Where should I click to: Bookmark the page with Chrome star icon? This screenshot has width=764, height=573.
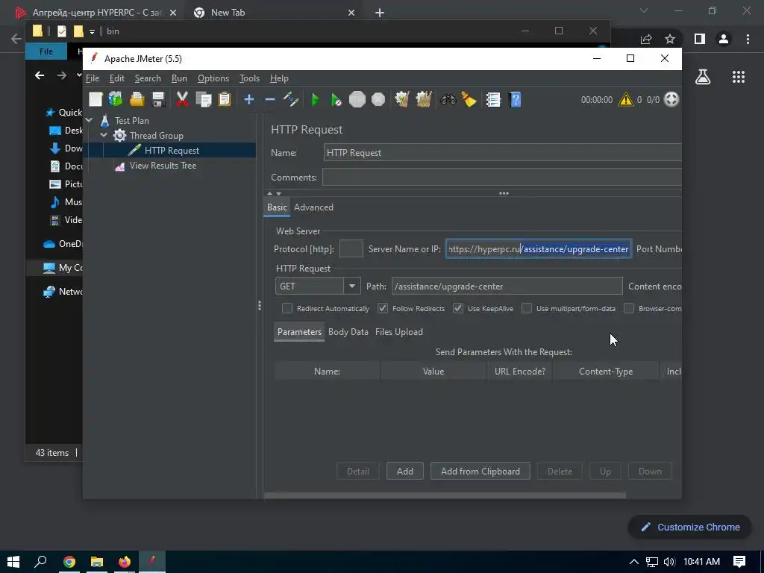point(670,39)
